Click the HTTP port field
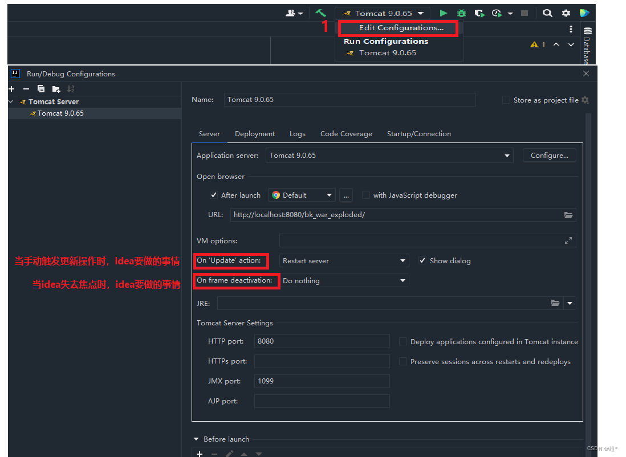 [322, 341]
